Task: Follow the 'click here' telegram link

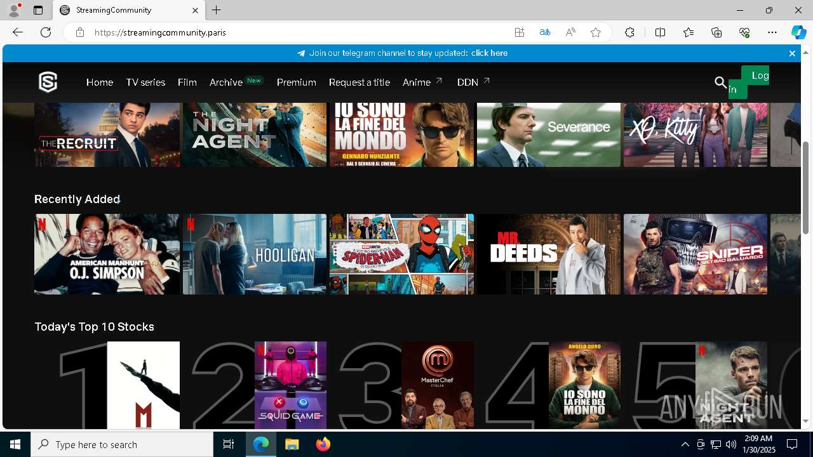Action: pyautogui.click(x=489, y=53)
